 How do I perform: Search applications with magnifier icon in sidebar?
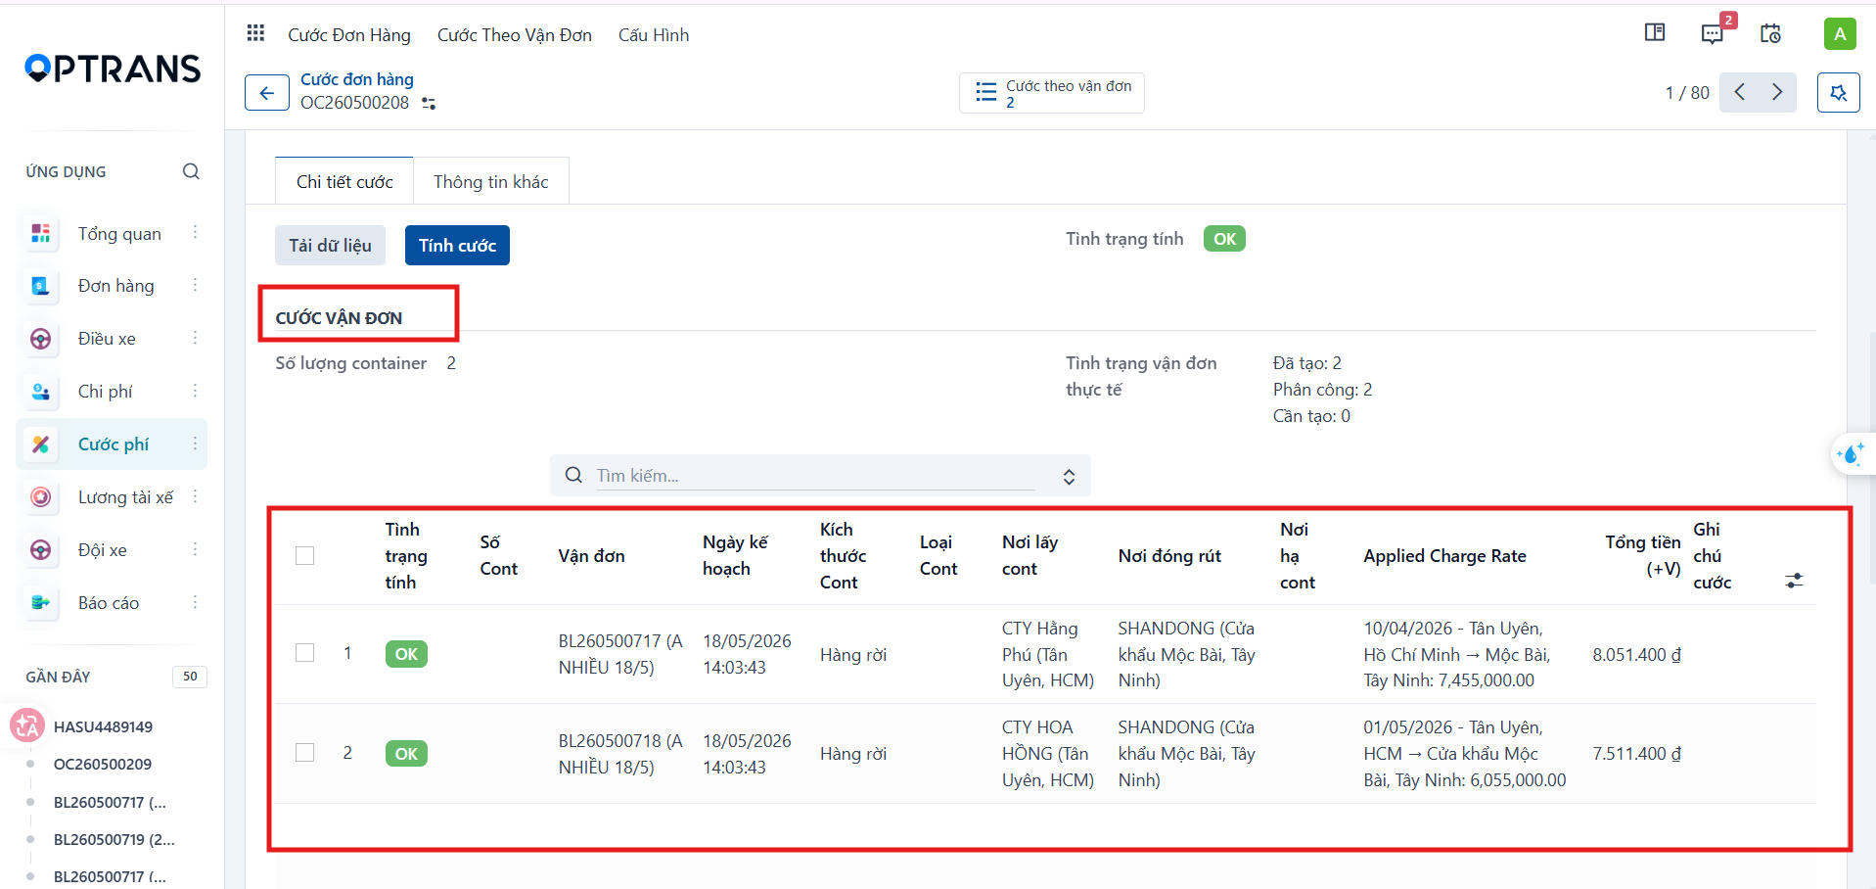(191, 171)
